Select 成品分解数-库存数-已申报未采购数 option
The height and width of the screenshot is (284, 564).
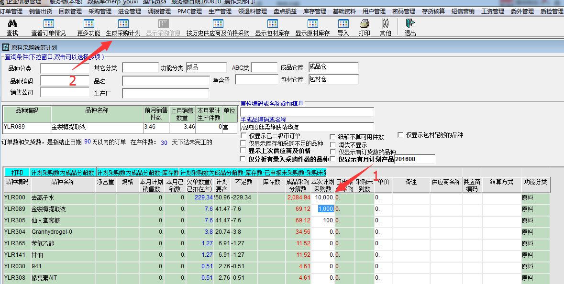(253, 173)
